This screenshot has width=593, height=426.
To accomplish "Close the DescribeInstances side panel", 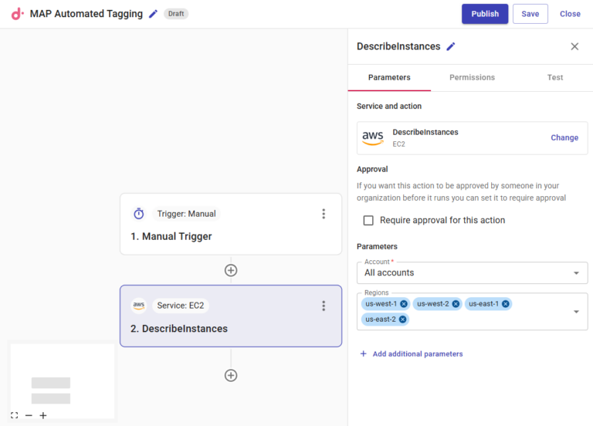I will (574, 46).
